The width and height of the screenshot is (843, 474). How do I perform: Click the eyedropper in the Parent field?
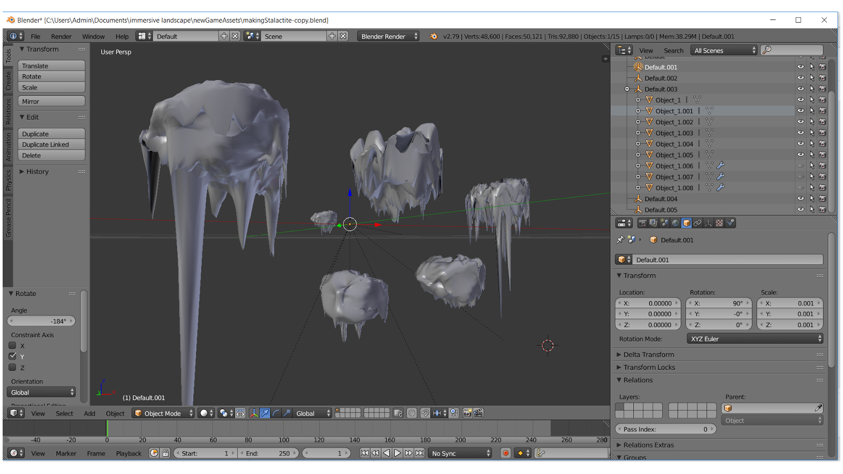(818, 408)
